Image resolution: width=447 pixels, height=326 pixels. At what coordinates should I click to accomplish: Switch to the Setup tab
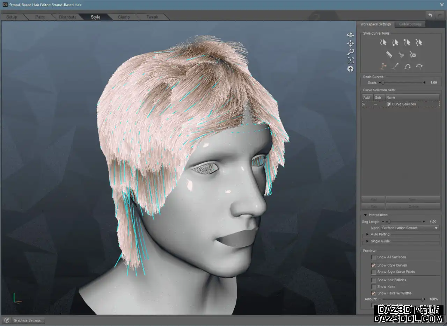click(x=12, y=17)
